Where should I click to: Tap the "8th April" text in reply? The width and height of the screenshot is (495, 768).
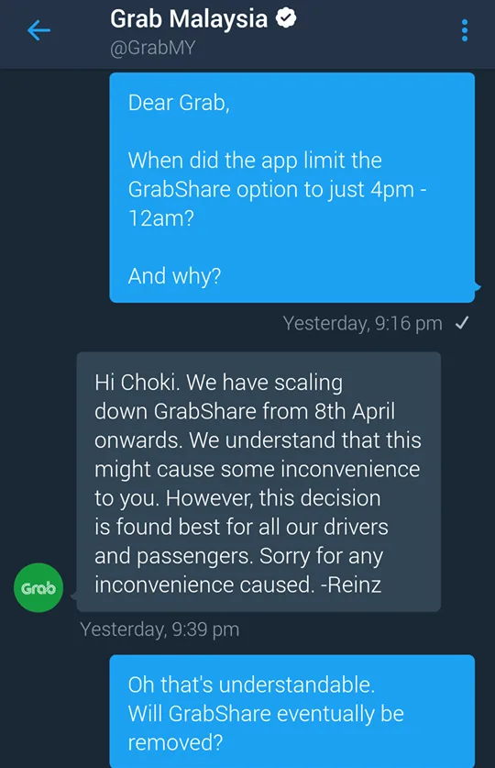[355, 411]
